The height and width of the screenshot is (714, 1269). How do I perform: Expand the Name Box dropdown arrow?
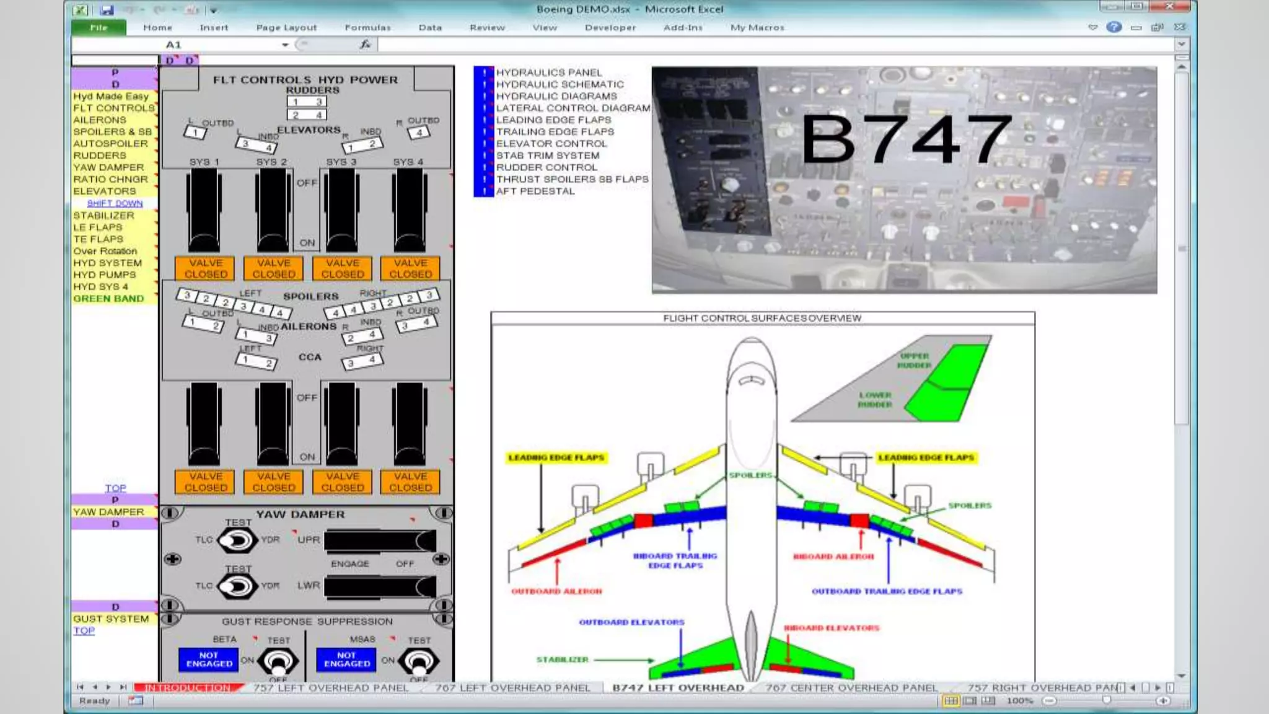285,45
